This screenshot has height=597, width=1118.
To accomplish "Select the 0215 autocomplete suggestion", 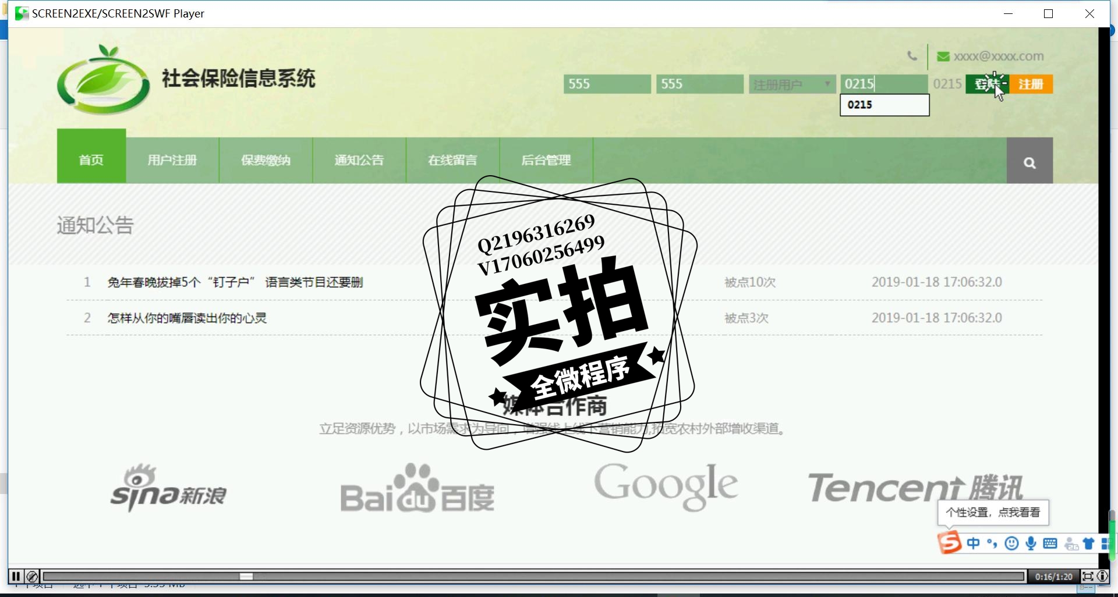I will [885, 105].
